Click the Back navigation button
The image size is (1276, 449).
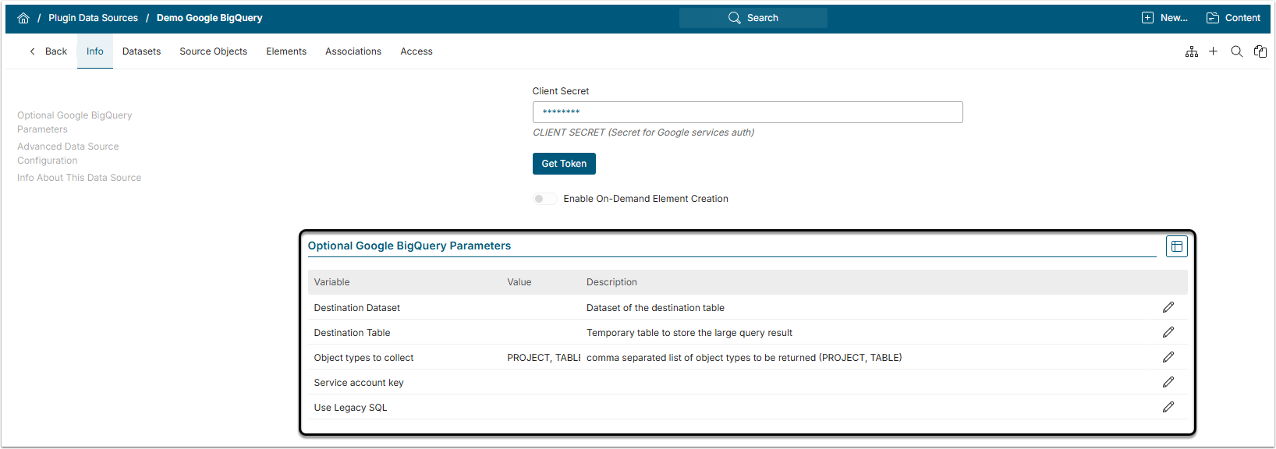48,51
